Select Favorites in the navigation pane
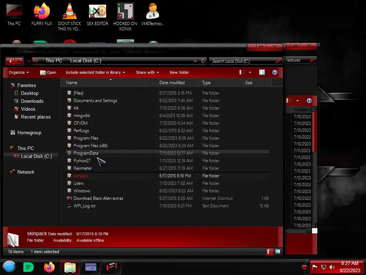The width and height of the screenshot is (366, 275). (x=26, y=85)
